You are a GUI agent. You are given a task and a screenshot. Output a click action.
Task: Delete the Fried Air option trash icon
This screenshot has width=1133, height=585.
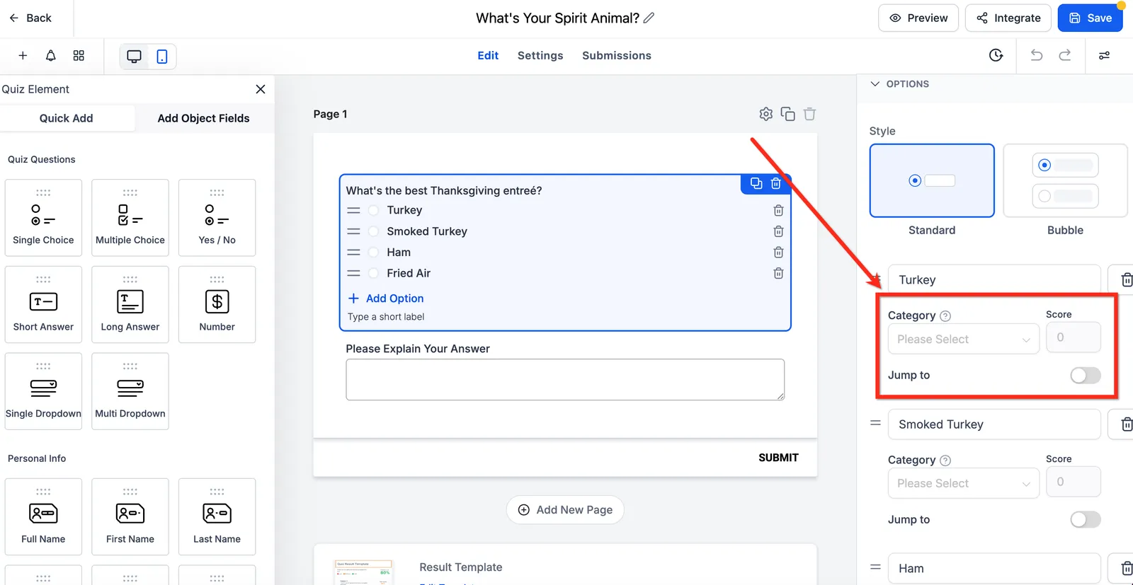[x=778, y=273]
